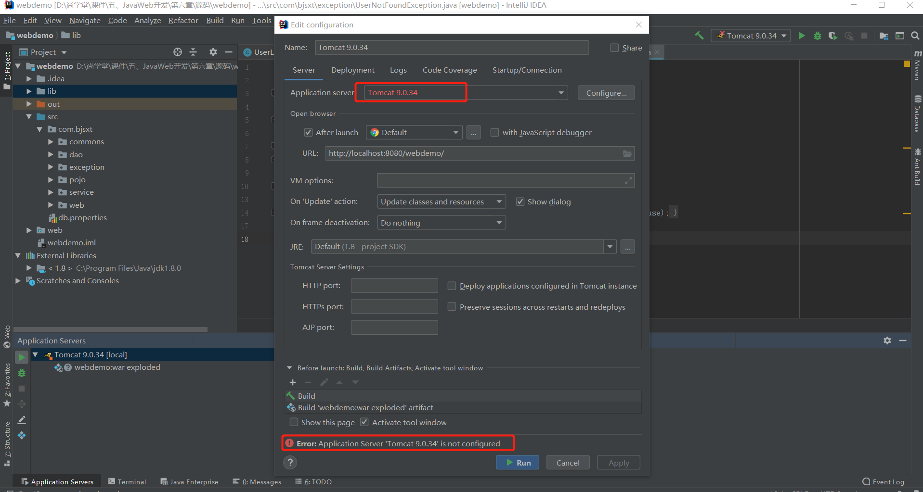Viewport: 923px width, 492px height.
Task: Open the Default browser dropdown
Action: [x=415, y=133]
